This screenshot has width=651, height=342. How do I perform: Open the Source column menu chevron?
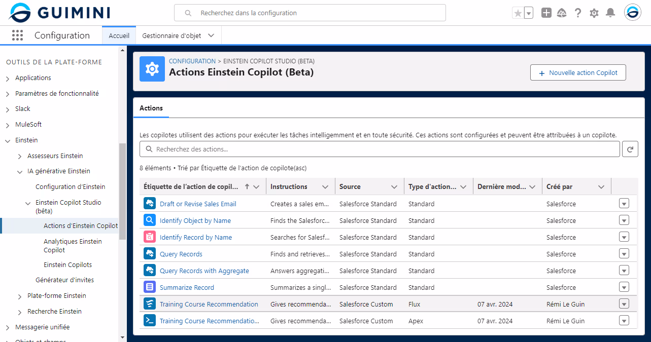394,187
